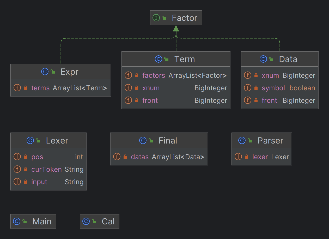The width and height of the screenshot is (329, 239).
Task: Select the xnum field in Term
Action: click(x=176, y=88)
